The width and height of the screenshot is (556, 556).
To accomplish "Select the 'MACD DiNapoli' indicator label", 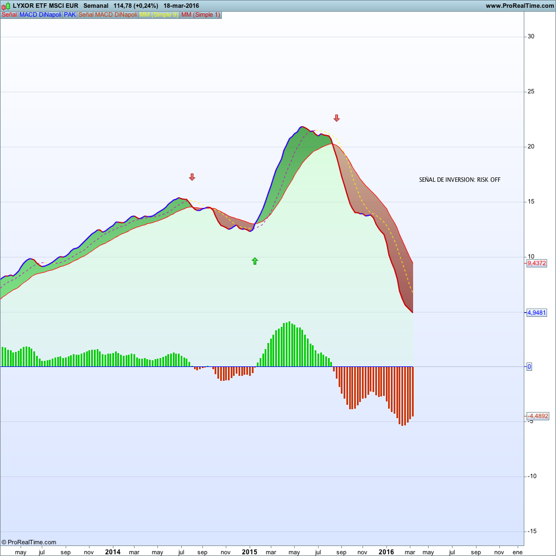I will tap(41, 15).
